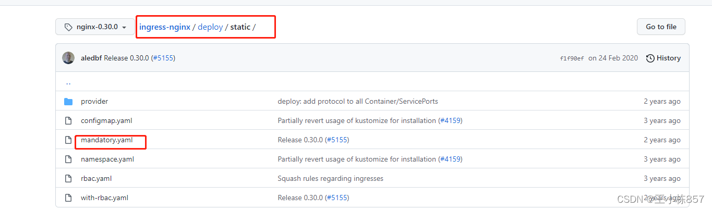
Task: Open commit 'Squash rules regarding ingresses'
Action: tap(330, 178)
